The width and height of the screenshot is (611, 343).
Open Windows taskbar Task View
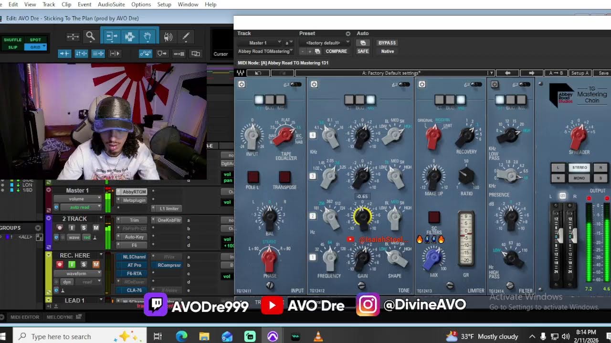158,336
